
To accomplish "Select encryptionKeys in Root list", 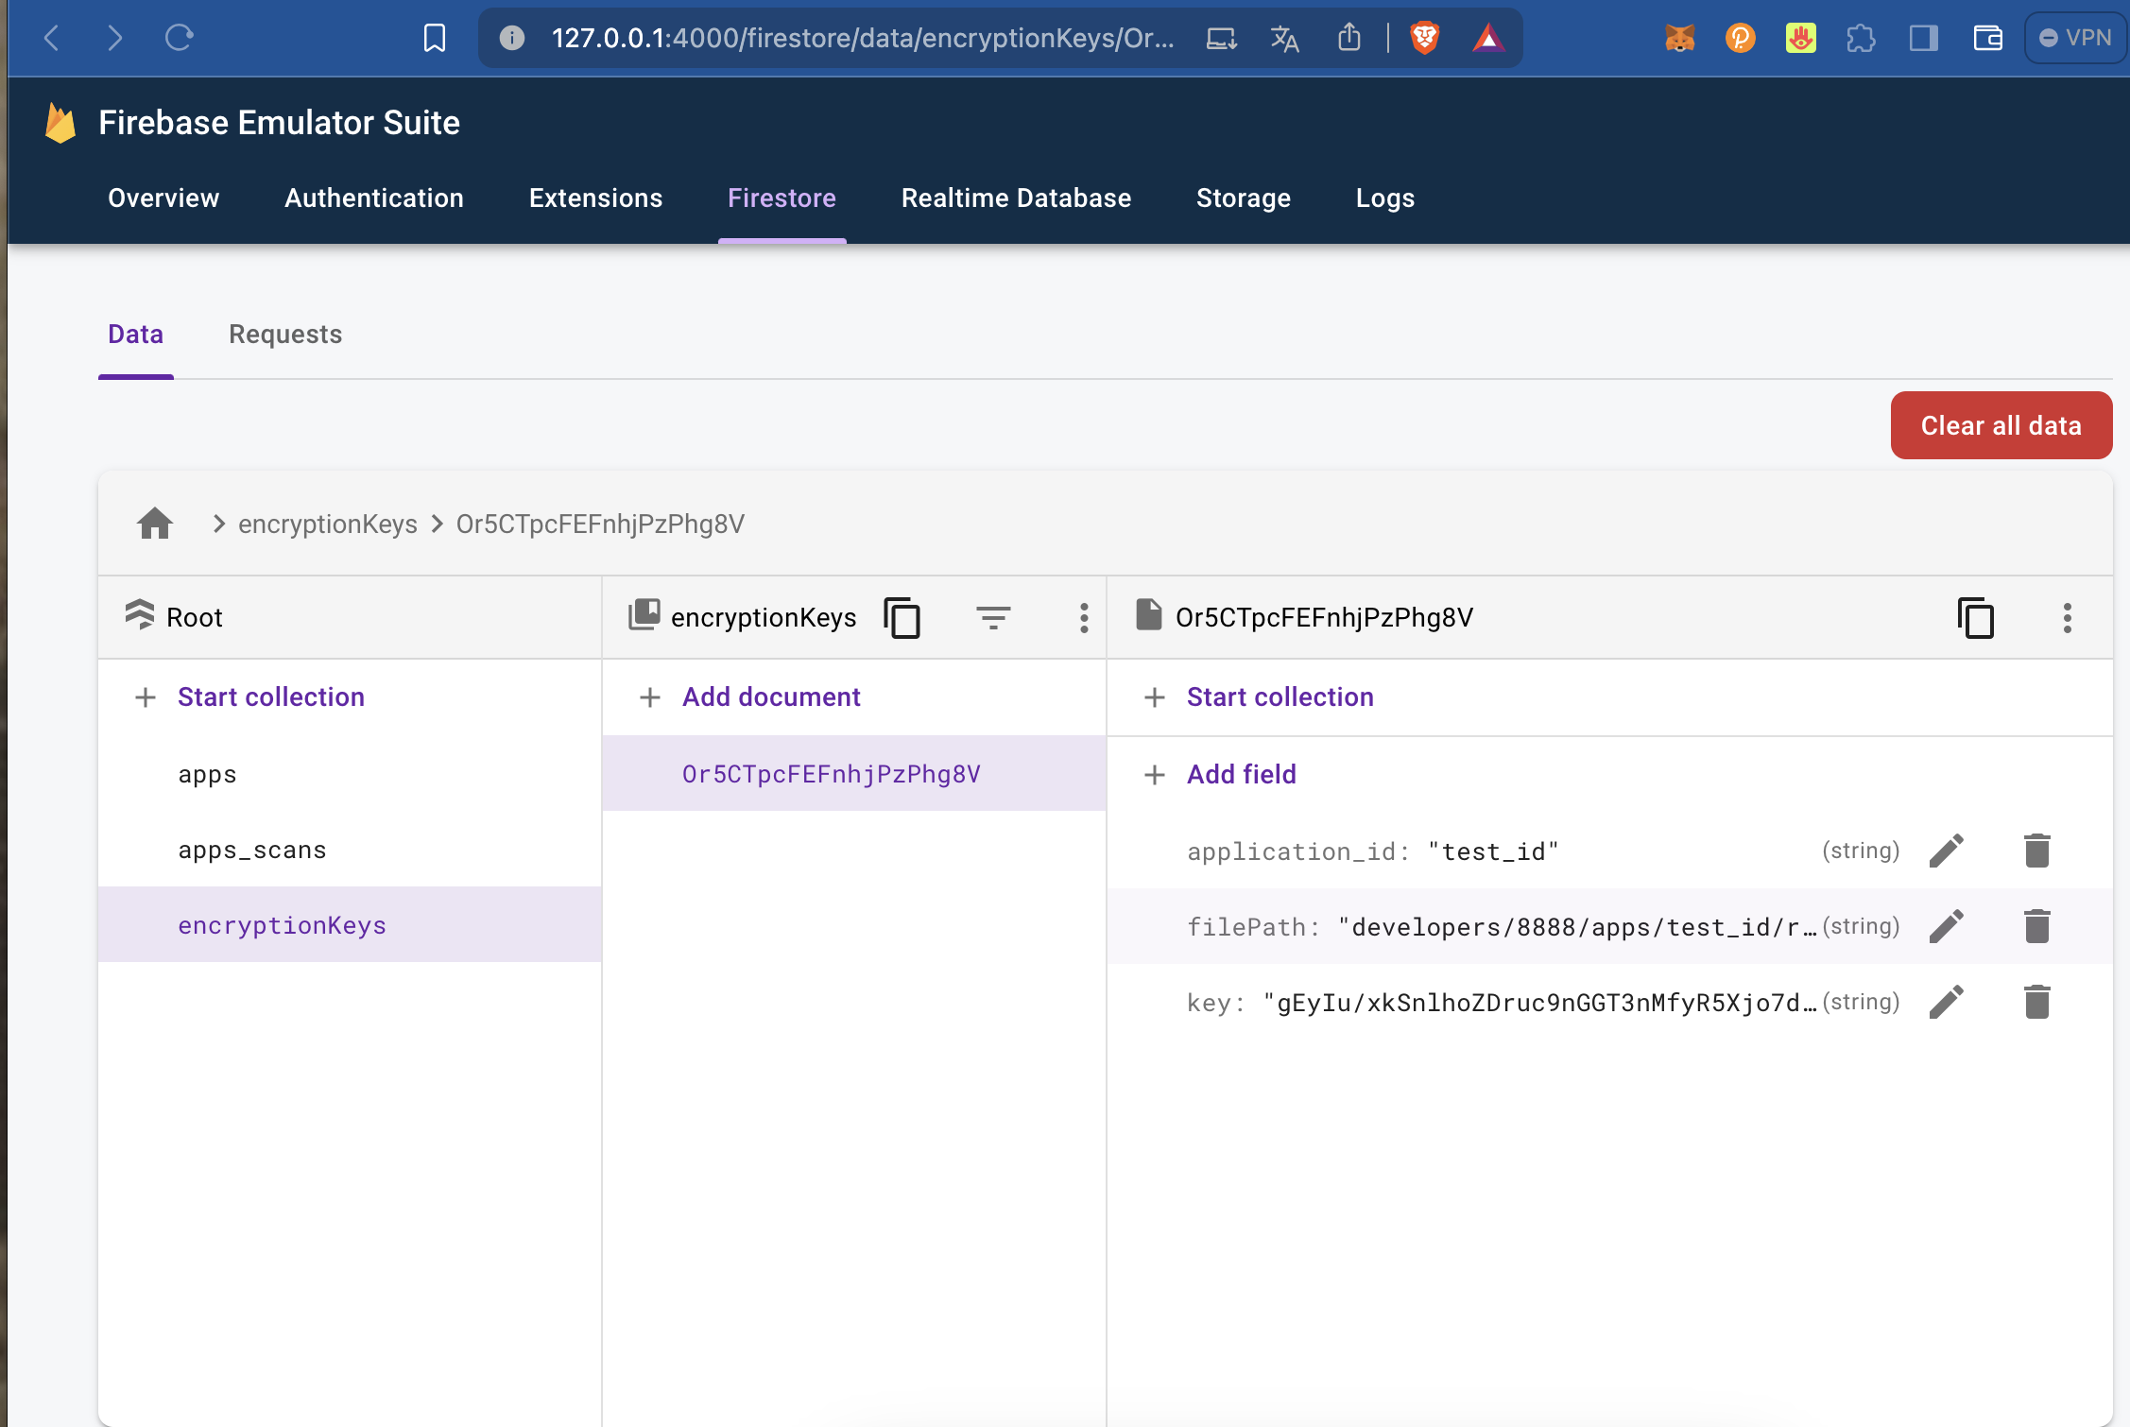I will pos(350,924).
